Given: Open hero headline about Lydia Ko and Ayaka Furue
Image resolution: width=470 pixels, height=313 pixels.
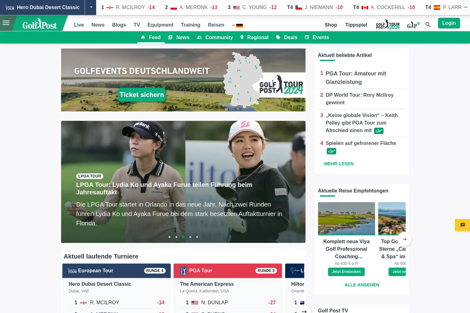Looking at the screenshot, I should coord(164,188).
